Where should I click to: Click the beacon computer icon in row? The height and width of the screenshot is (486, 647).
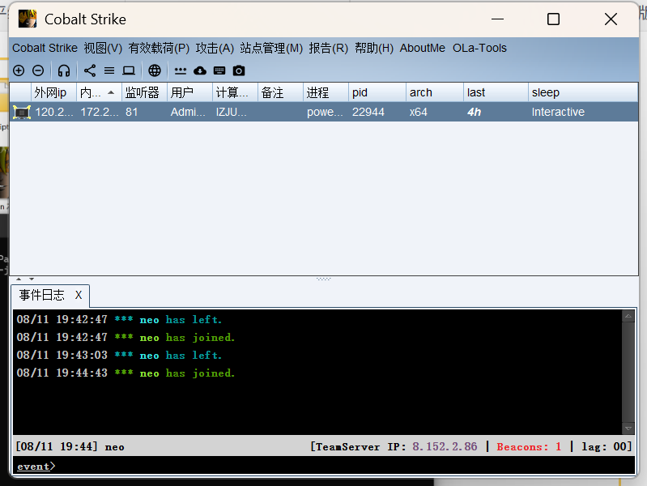coord(21,113)
